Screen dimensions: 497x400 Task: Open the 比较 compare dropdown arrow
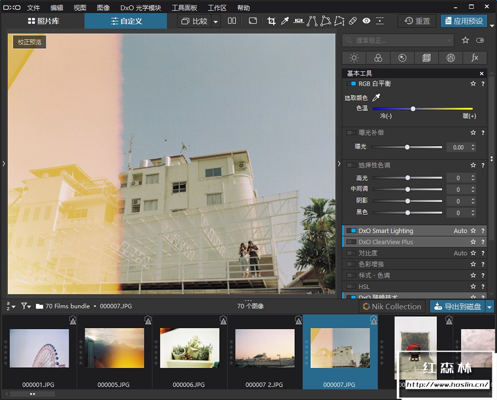216,21
